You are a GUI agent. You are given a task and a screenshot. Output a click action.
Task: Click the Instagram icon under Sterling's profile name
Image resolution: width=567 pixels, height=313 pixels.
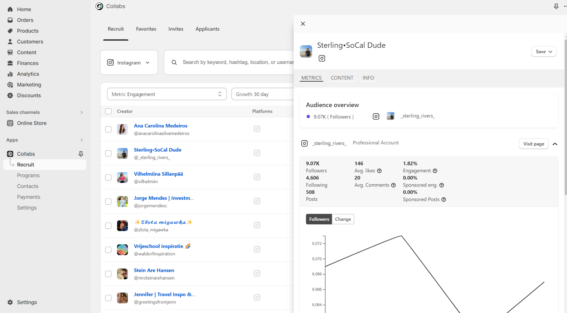click(x=322, y=58)
